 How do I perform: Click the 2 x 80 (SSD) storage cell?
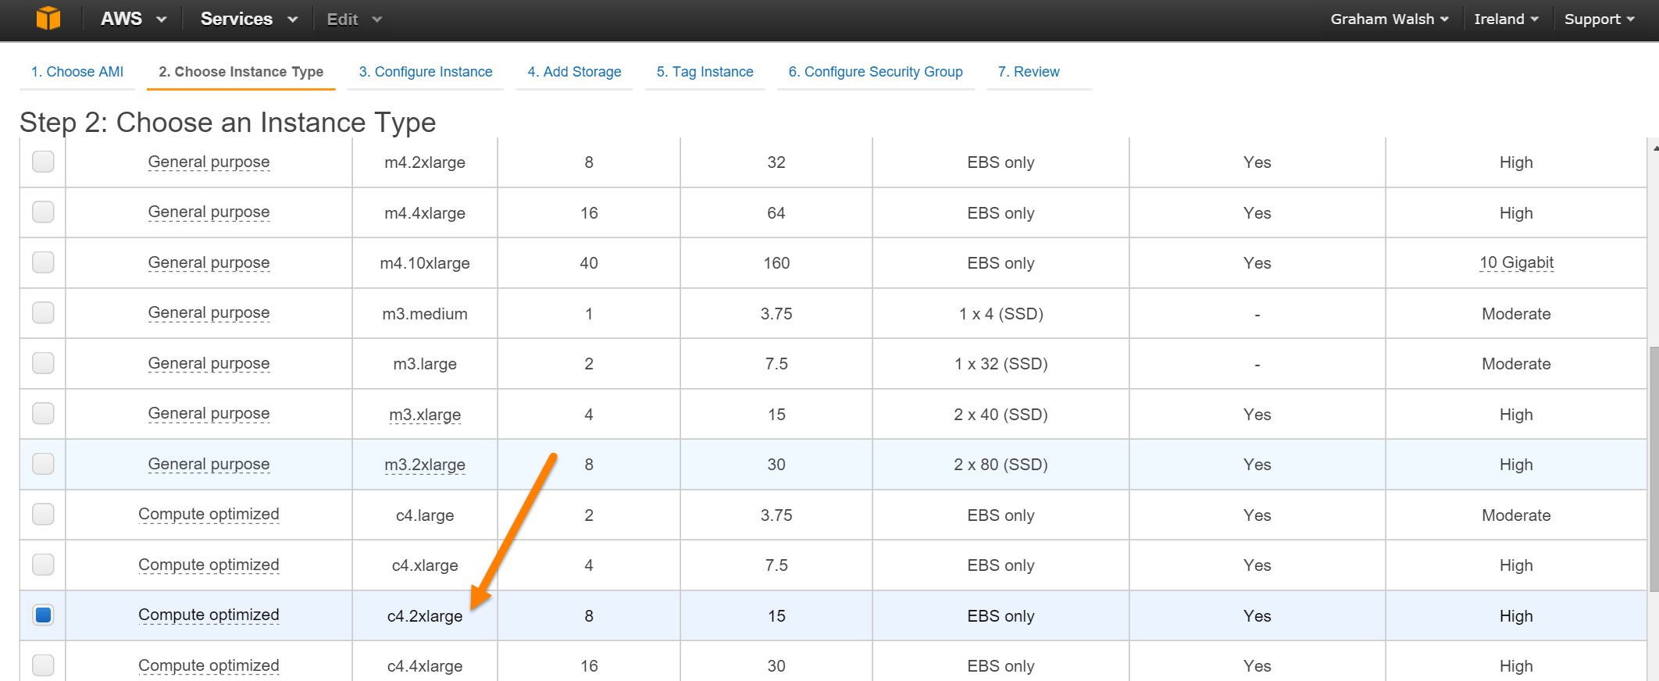pos(1001,465)
